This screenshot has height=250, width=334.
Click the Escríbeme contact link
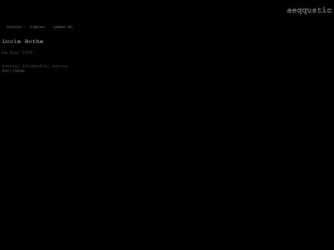(14, 71)
